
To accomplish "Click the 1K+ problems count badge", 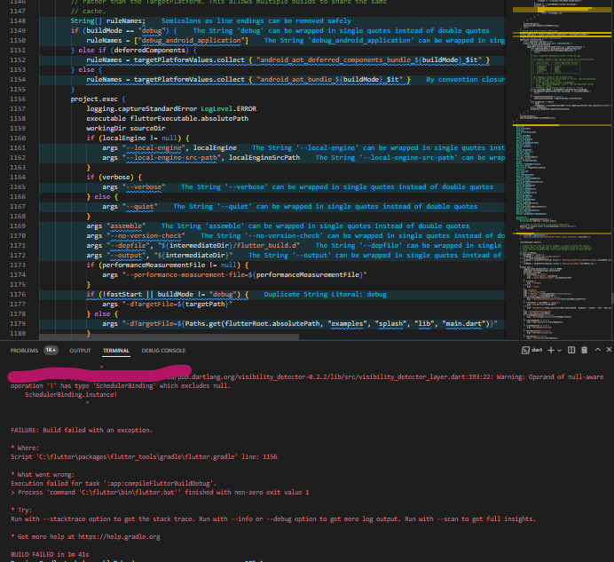I will [x=51, y=350].
